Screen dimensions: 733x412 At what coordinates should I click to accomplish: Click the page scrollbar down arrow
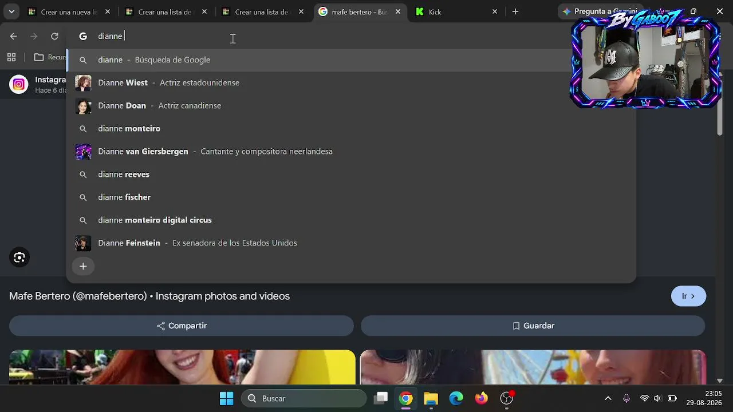coord(720,381)
